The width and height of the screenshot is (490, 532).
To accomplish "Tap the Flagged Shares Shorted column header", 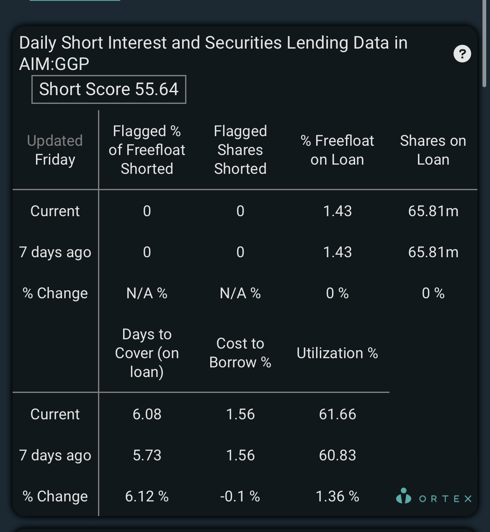I will click(240, 150).
